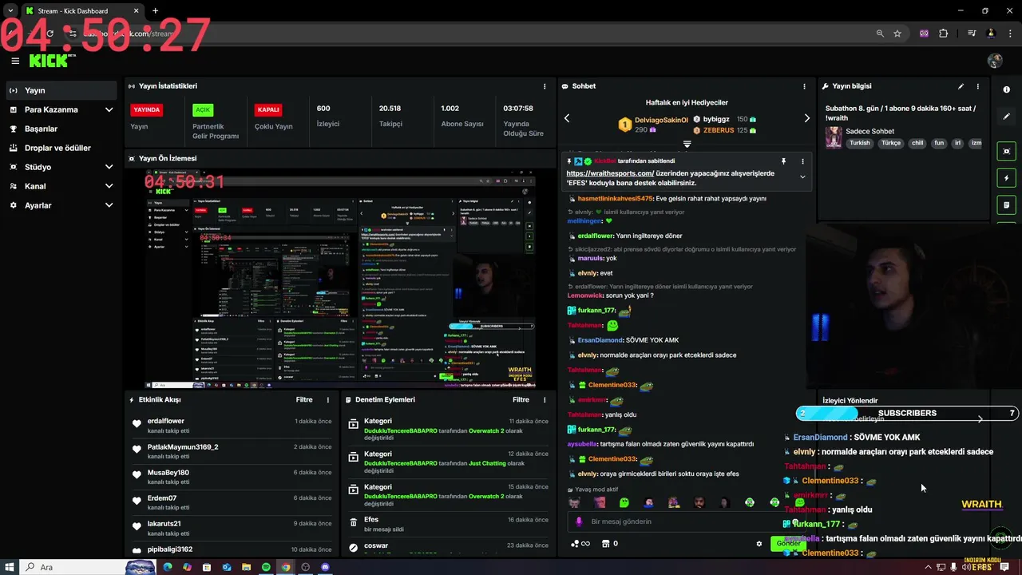Select Yayın in the left sidebar
1022x575 pixels.
pyautogui.click(x=62, y=90)
